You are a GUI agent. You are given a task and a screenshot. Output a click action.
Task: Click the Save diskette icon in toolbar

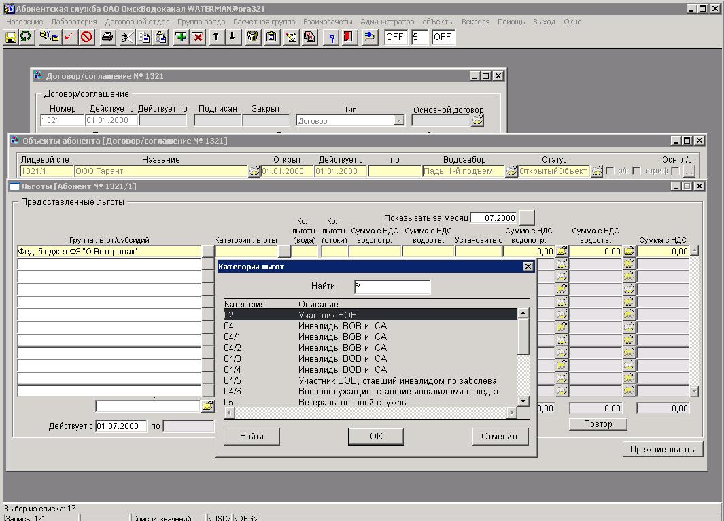click(11, 37)
